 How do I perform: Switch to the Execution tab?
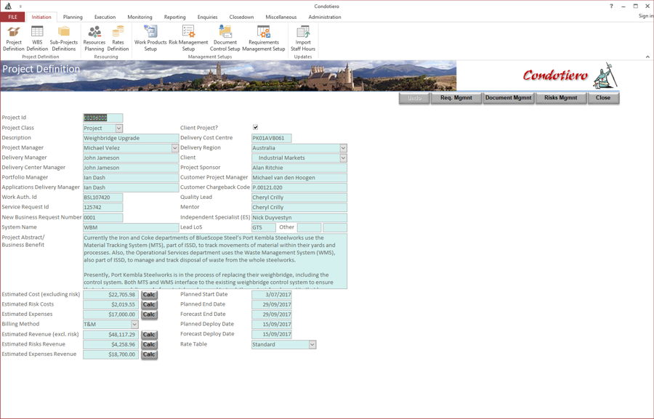[105, 17]
